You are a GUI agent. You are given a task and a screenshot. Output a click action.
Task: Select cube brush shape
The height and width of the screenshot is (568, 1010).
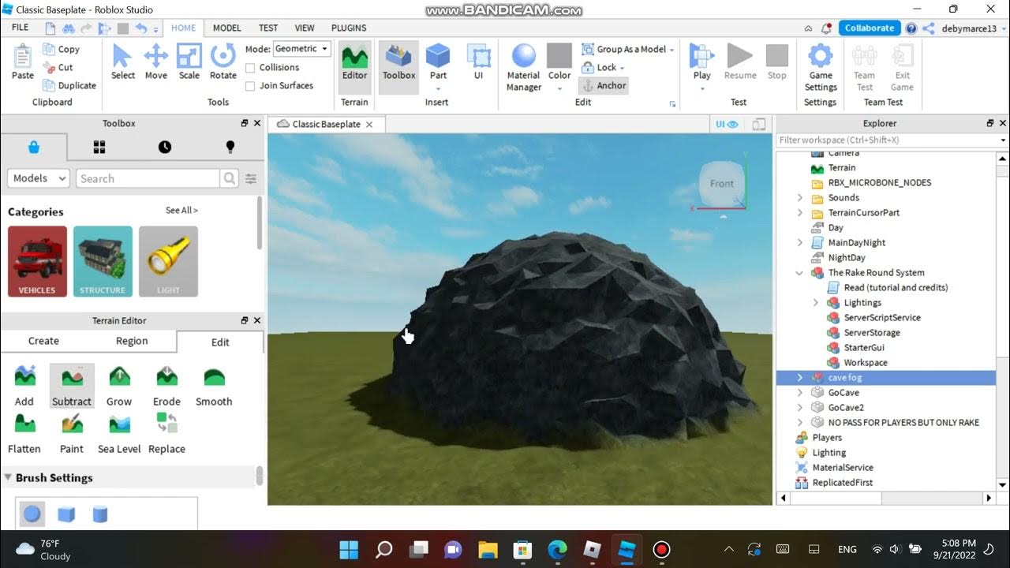click(x=66, y=514)
